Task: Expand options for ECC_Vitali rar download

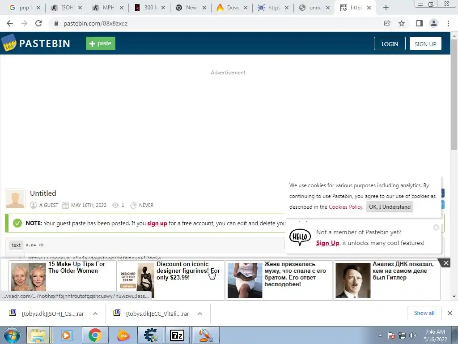Action: tap(200, 314)
